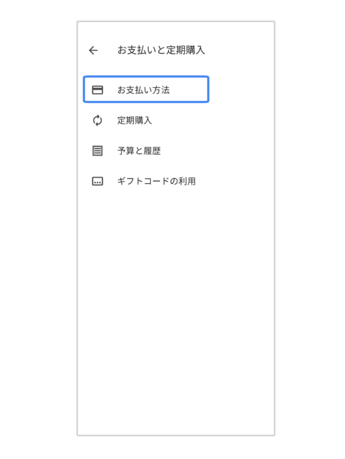Image resolution: width=345 pixels, height=459 pixels.
Task: Choose the entry with the card icon
Action: pyautogui.click(x=146, y=89)
